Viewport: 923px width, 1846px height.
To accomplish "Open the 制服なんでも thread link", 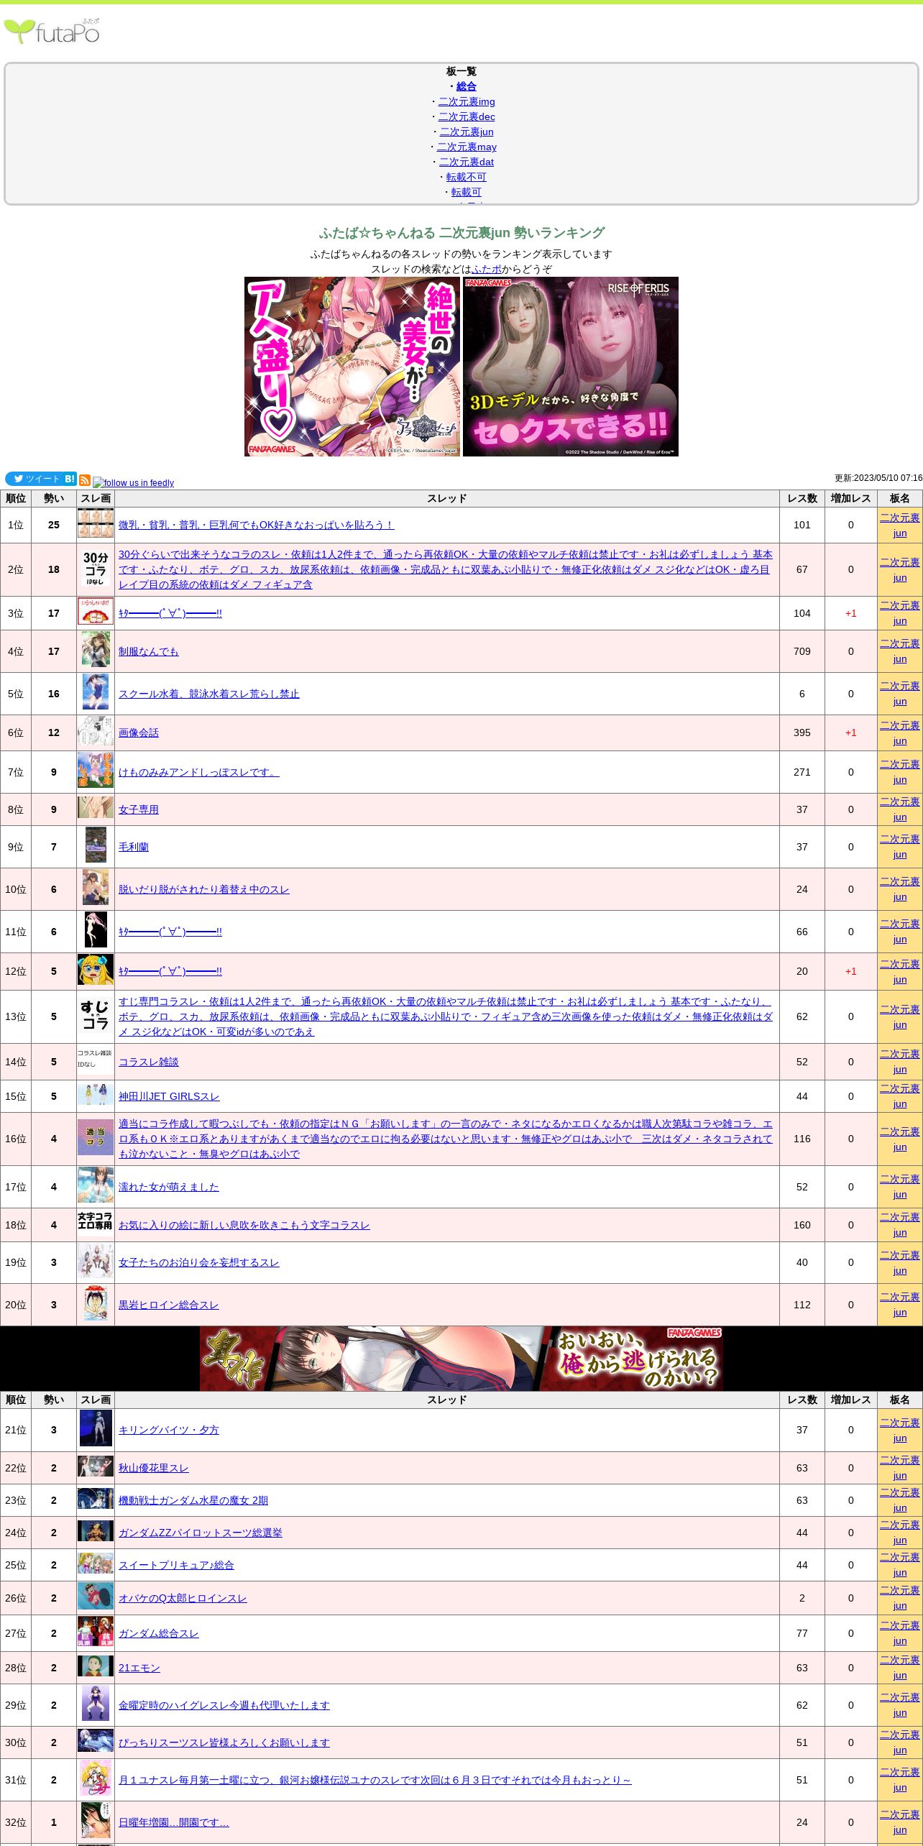I will (149, 651).
